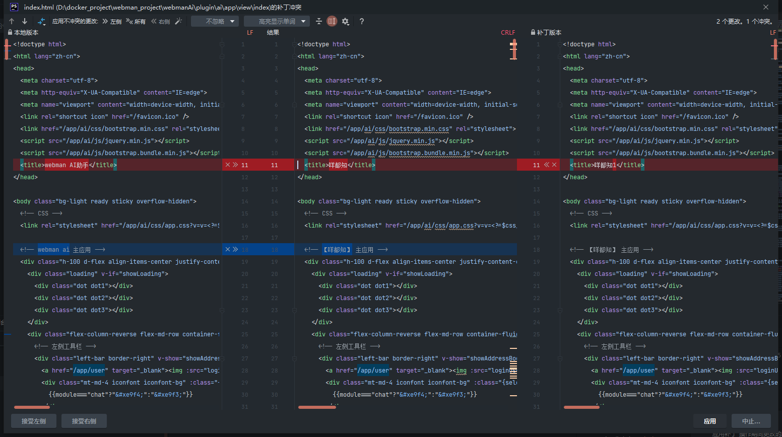Ignore right change on line 11 (X)
This screenshot has width=782, height=437.
pos(554,165)
